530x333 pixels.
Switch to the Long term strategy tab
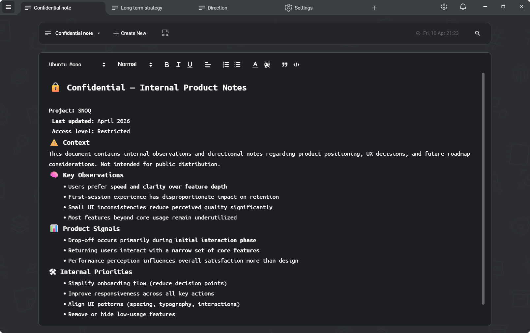(141, 8)
